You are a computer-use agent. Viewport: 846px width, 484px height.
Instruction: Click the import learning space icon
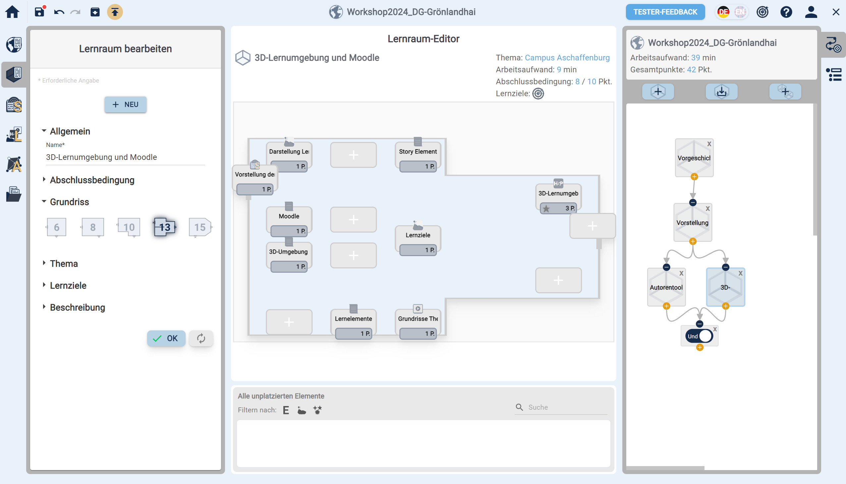[x=721, y=92]
